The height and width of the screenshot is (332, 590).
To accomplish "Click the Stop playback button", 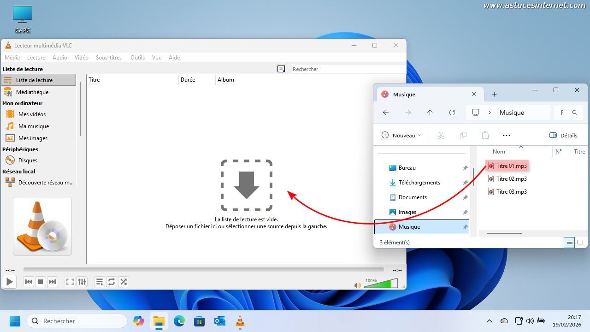I will click(41, 282).
